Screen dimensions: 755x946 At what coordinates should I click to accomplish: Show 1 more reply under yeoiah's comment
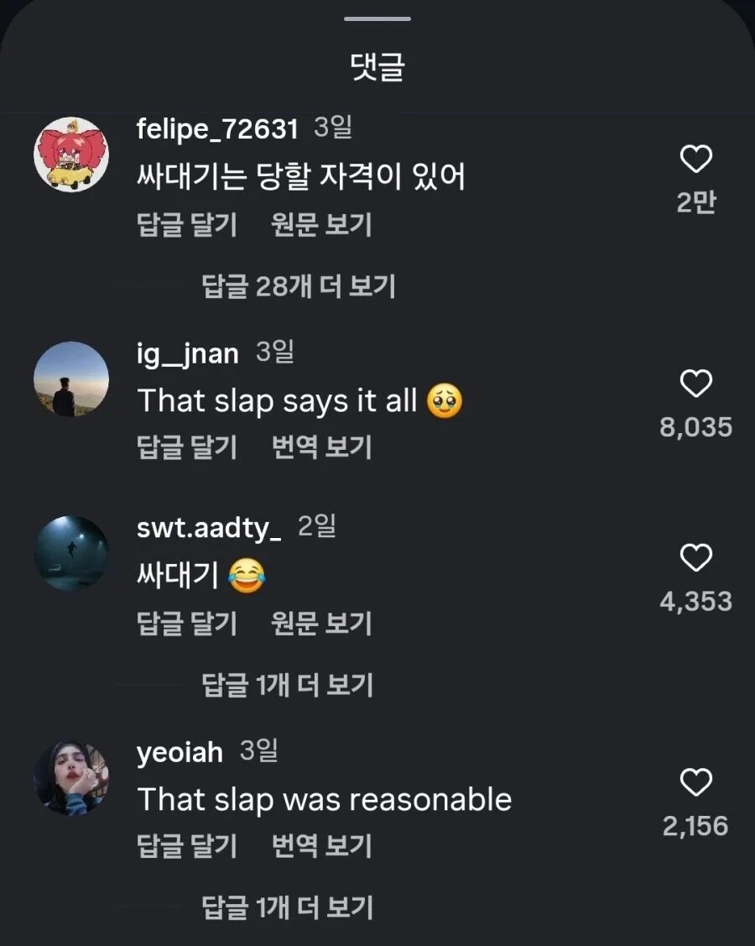click(288, 907)
